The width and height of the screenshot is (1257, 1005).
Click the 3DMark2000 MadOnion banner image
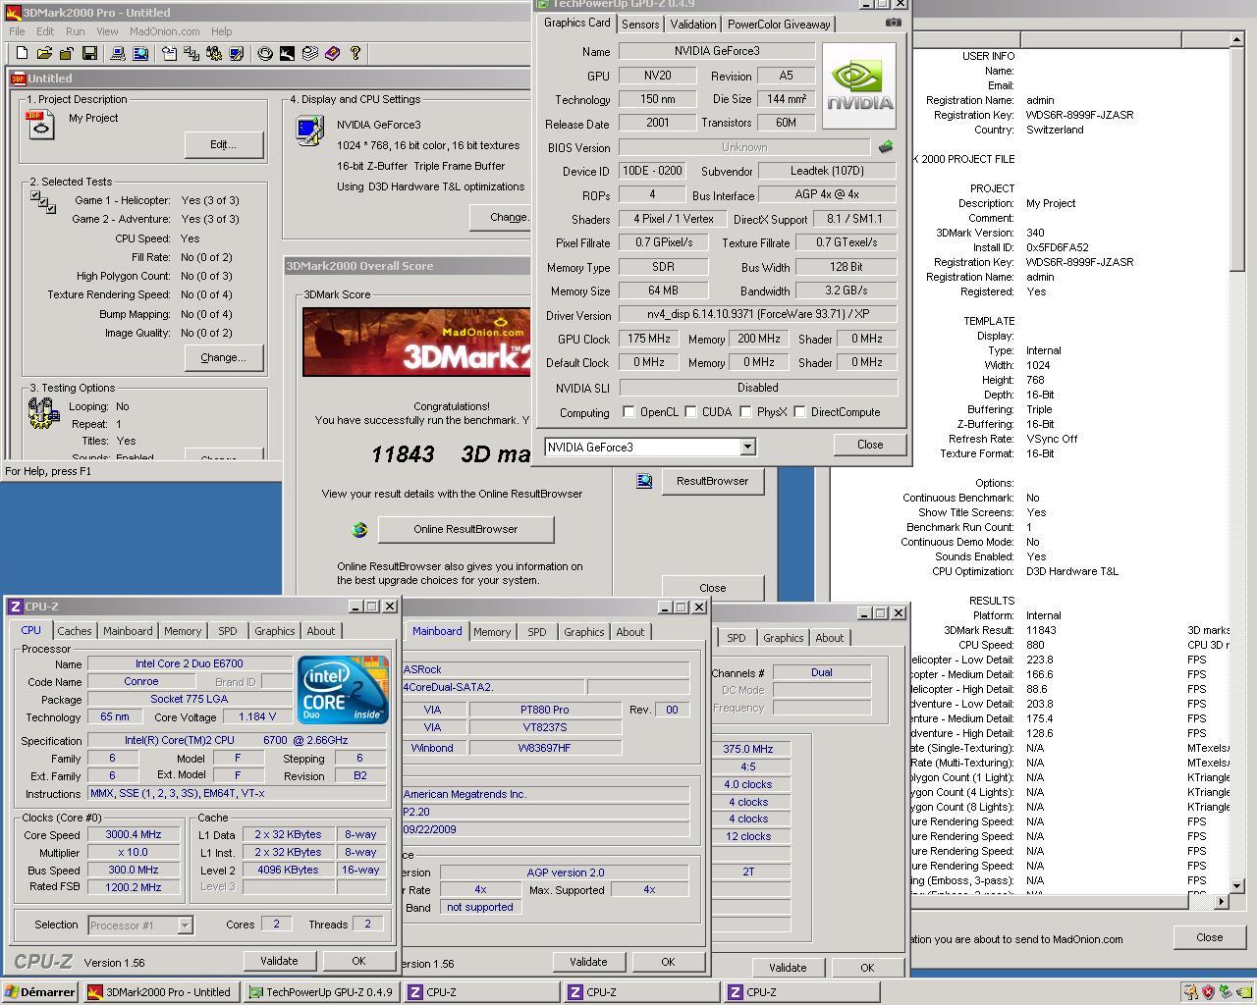point(416,343)
